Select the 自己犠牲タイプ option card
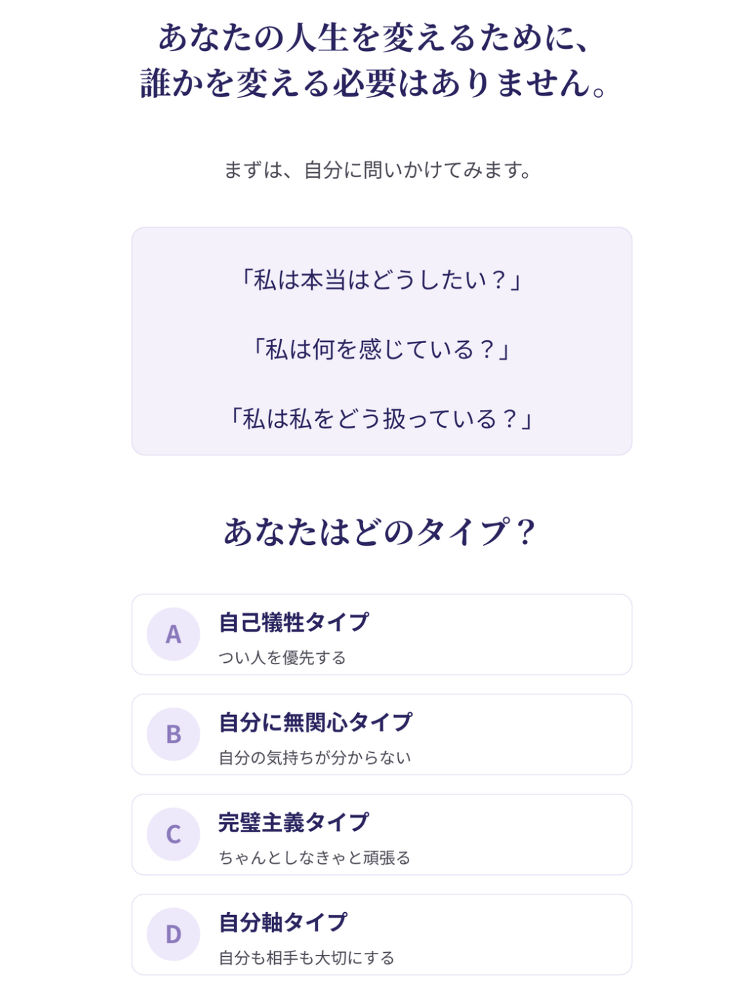Viewport: 744px width, 999px height. pos(382,634)
